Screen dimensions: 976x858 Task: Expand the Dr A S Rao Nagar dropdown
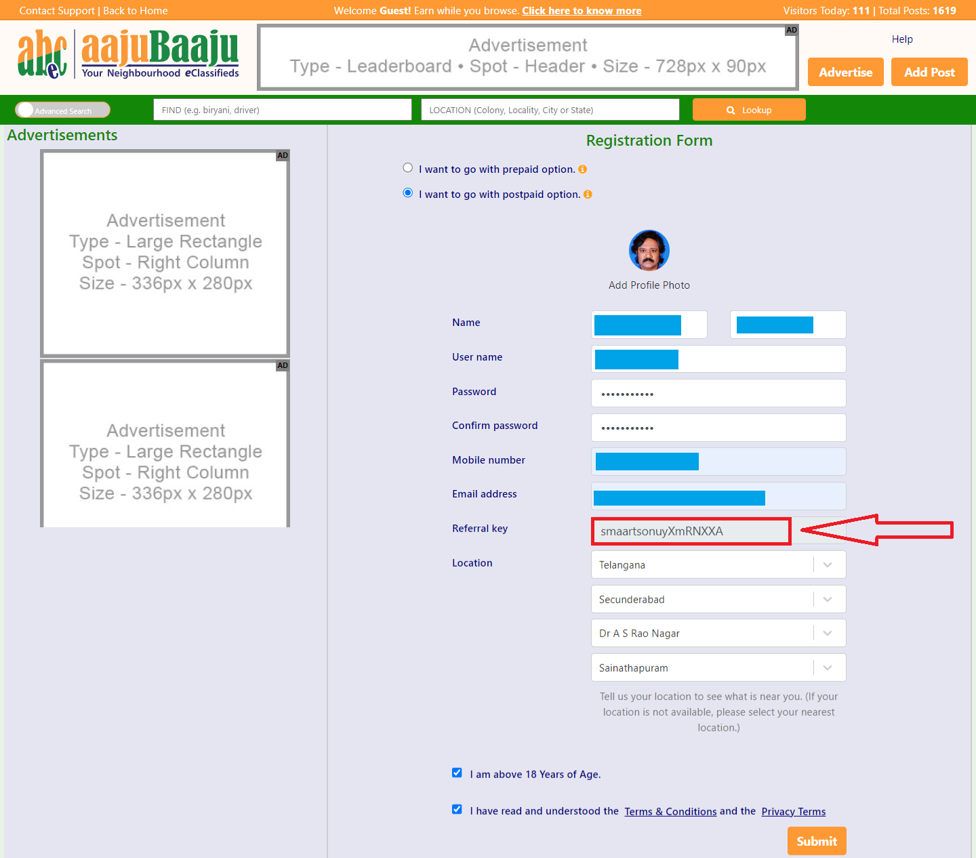828,633
